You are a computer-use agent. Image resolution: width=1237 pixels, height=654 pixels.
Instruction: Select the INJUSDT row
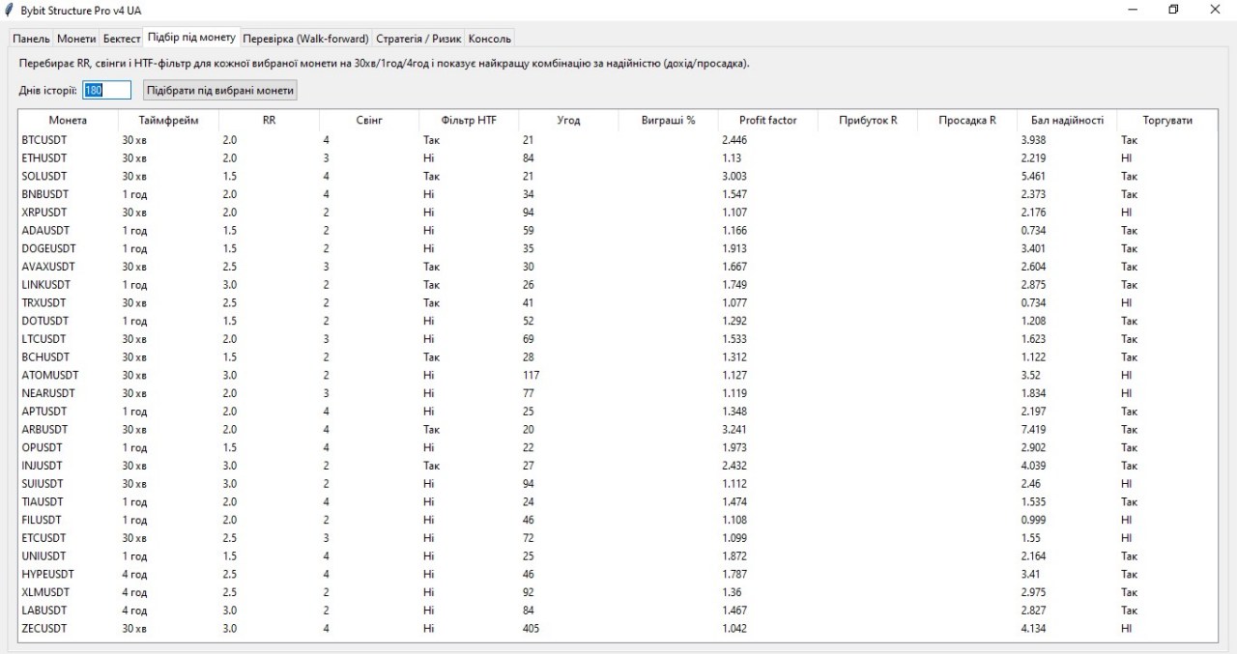[618, 466]
